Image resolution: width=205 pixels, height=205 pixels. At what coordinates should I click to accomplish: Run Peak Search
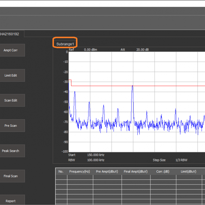click(11, 151)
